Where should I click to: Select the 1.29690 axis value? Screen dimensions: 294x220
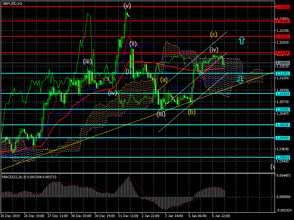283,149
